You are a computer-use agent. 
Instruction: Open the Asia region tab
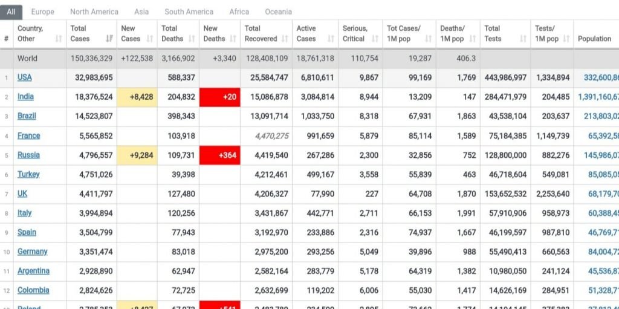(x=141, y=11)
